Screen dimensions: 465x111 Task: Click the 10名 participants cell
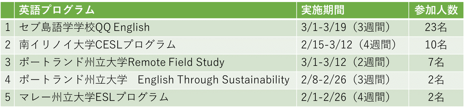pyautogui.click(x=436, y=45)
